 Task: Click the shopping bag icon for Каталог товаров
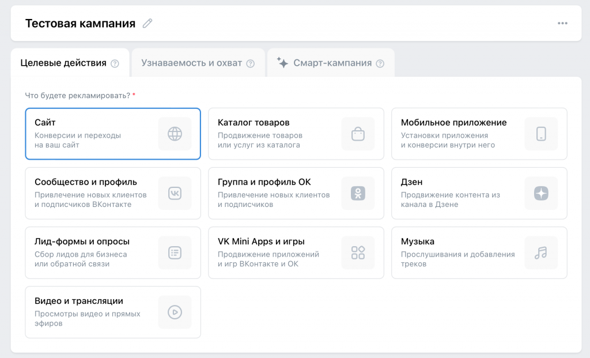[358, 134]
